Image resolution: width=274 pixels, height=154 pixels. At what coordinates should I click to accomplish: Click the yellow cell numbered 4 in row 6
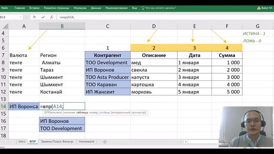pyautogui.click(x=227, y=48)
